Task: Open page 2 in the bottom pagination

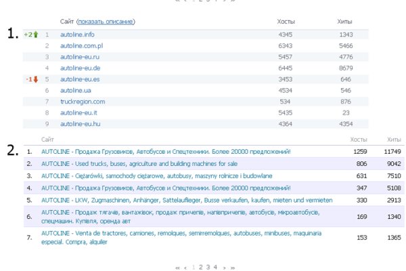Action: tap(200, 267)
